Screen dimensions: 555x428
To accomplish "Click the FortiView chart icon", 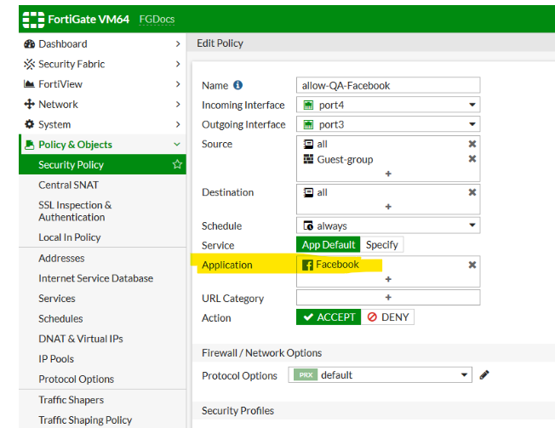I will tap(29, 84).
